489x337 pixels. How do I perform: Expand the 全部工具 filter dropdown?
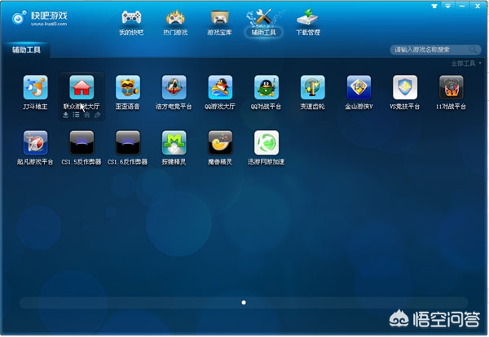pyautogui.click(x=466, y=63)
